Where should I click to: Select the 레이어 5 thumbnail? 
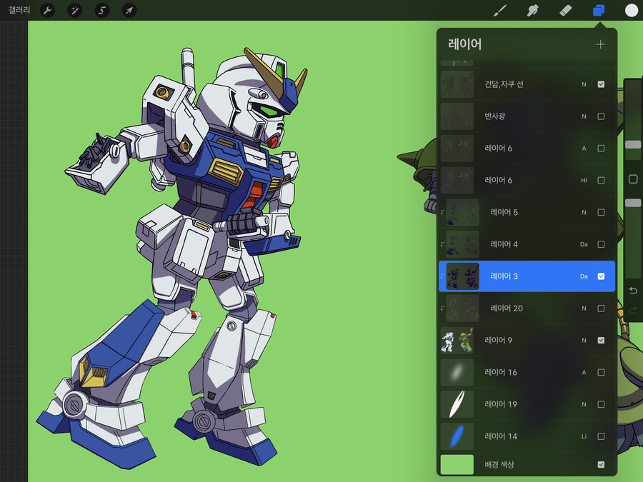point(462,212)
